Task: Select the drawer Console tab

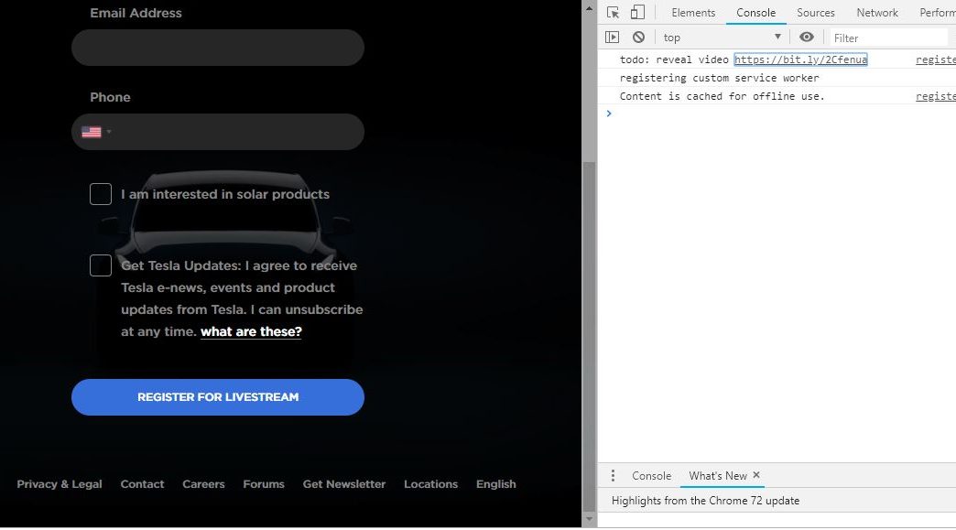Action: pos(651,476)
